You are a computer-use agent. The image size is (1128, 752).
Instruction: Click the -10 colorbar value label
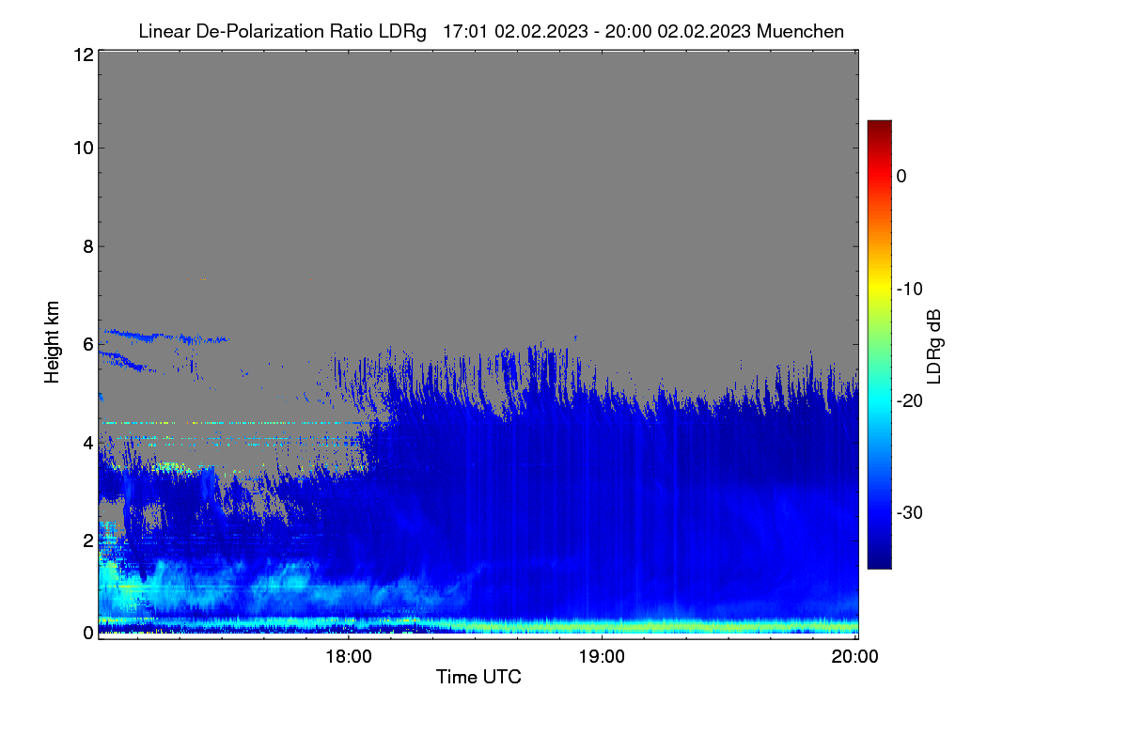coord(910,289)
